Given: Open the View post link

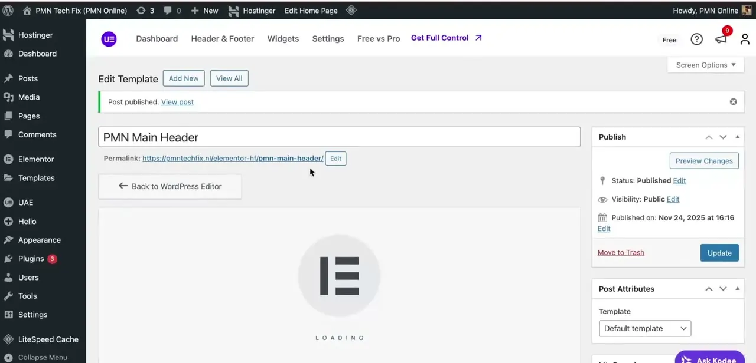Looking at the screenshot, I should point(177,102).
